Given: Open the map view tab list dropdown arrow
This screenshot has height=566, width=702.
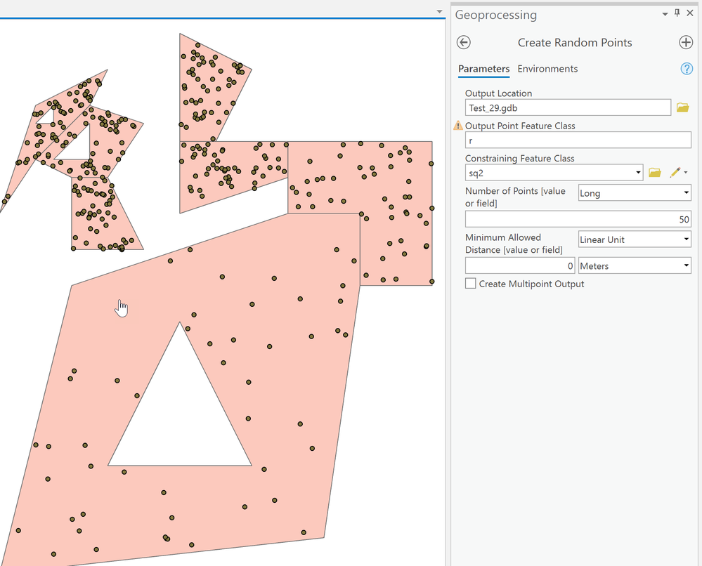Looking at the screenshot, I should (440, 12).
